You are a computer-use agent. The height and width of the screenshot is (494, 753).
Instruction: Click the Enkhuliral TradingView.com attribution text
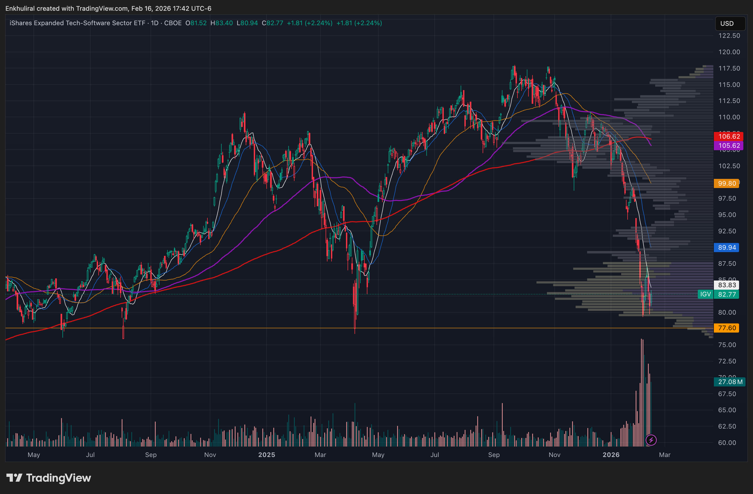click(108, 9)
